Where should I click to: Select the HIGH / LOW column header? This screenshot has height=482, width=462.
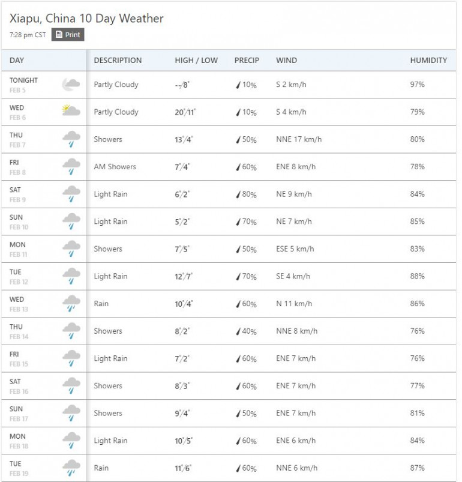click(196, 60)
